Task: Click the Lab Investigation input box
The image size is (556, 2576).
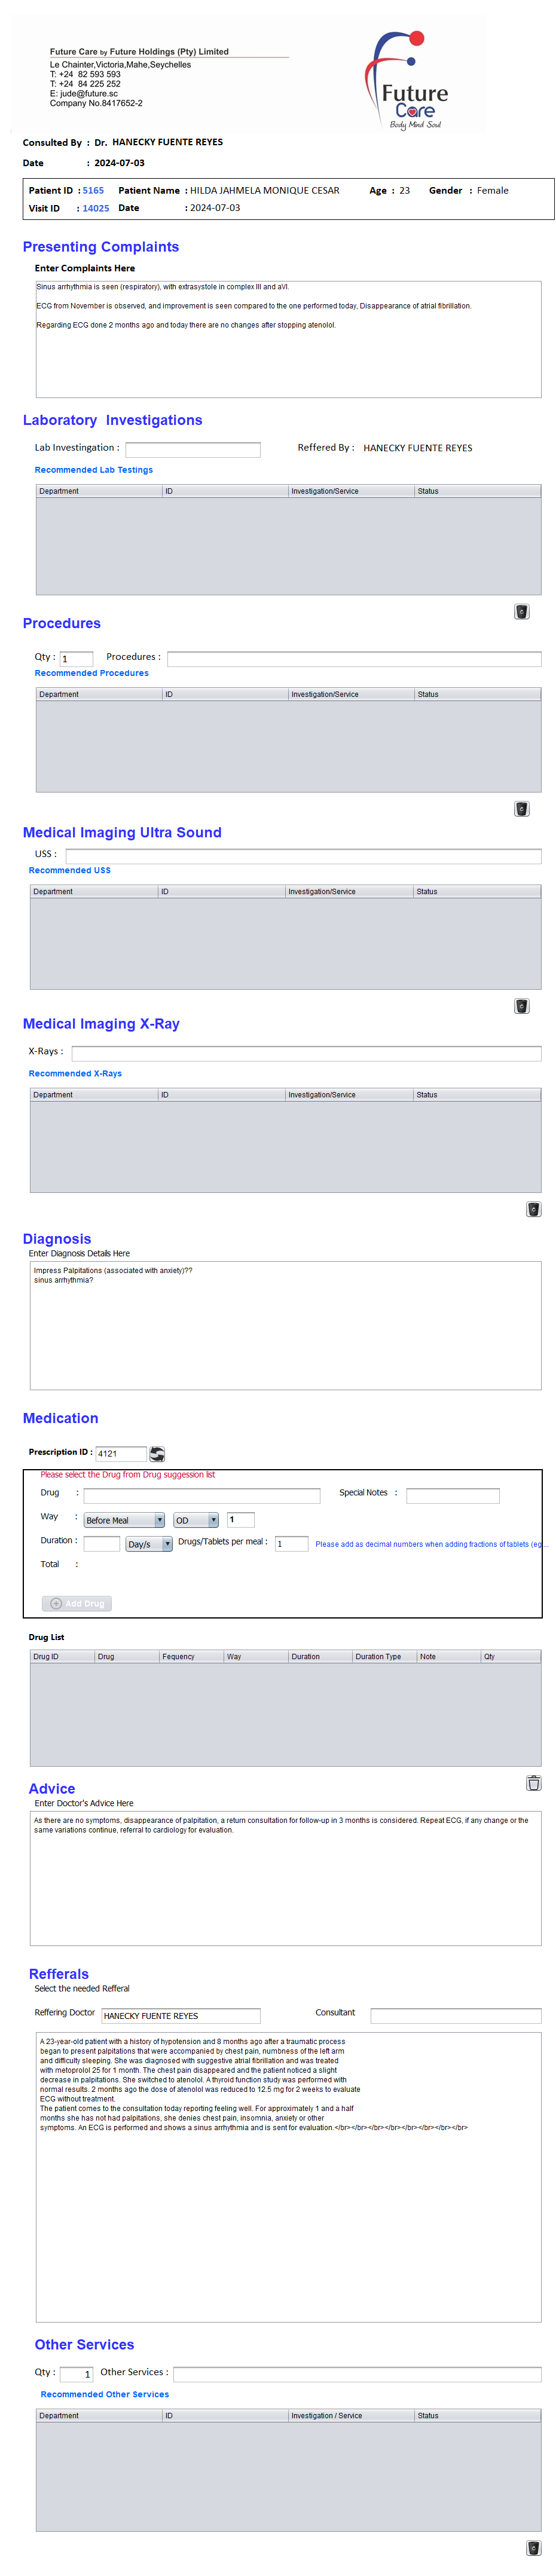Action: pos(192,450)
